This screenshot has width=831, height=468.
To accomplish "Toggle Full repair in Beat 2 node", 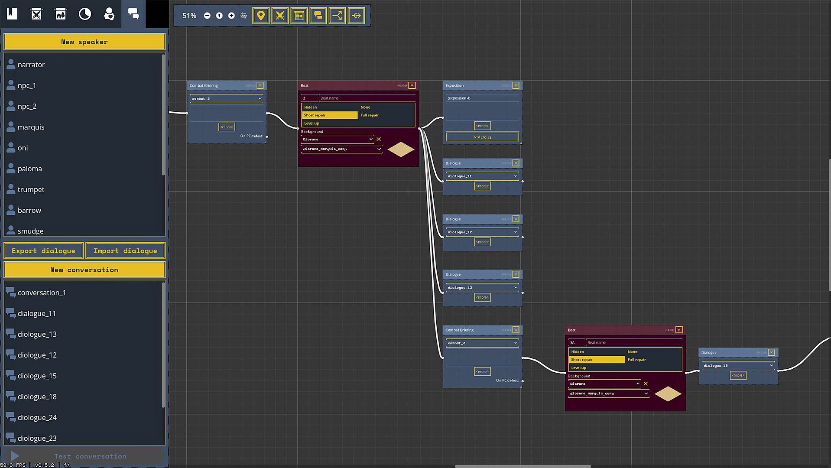I will [x=386, y=115].
